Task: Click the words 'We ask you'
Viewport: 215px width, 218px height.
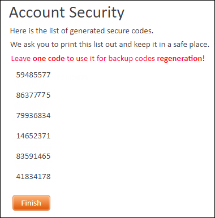Action: (30, 45)
